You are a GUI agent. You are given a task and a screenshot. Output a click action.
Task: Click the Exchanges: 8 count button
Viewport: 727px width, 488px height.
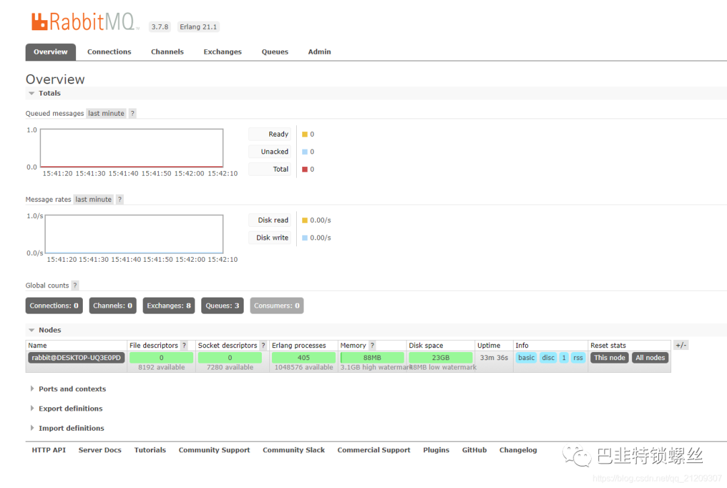(x=169, y=306)
